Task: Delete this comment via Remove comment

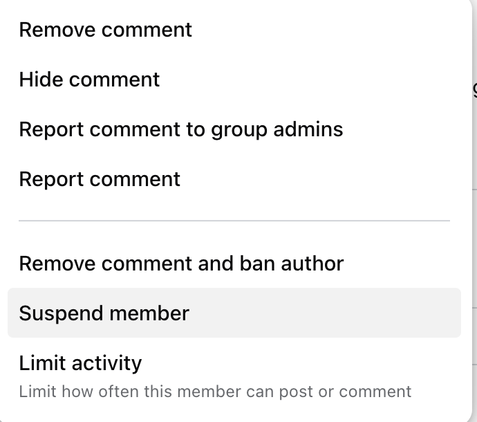Action: pyautogui.click(x=106, y=30)
